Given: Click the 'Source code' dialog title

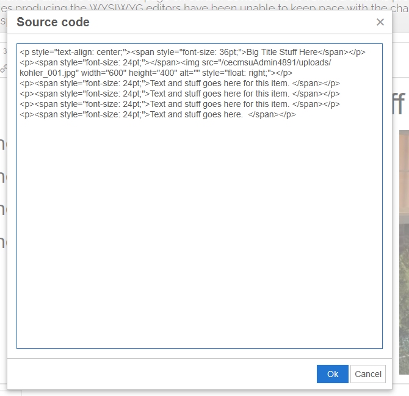Looking at the screenshot, I should click(x=53, y=22).
